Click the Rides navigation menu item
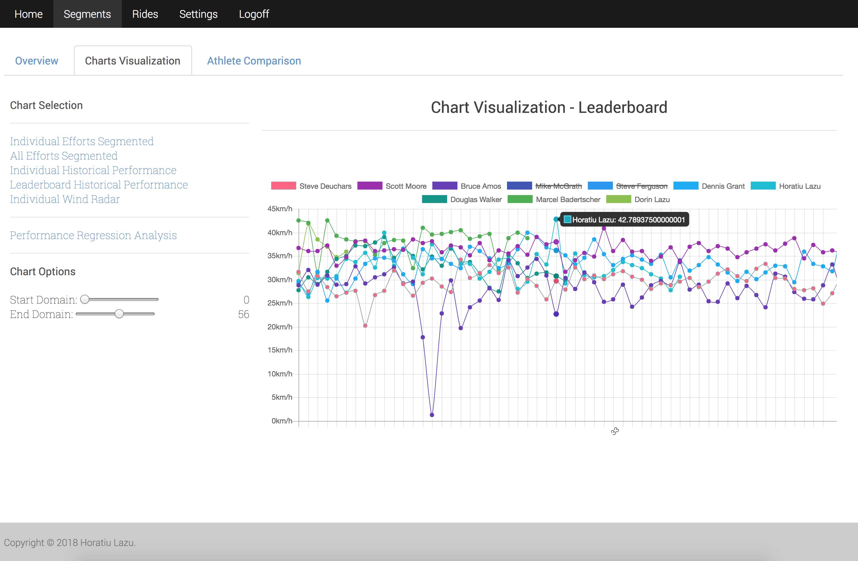The width and height of the screenshot is (858, 561). pyautogui.click(x=145, y=14)
